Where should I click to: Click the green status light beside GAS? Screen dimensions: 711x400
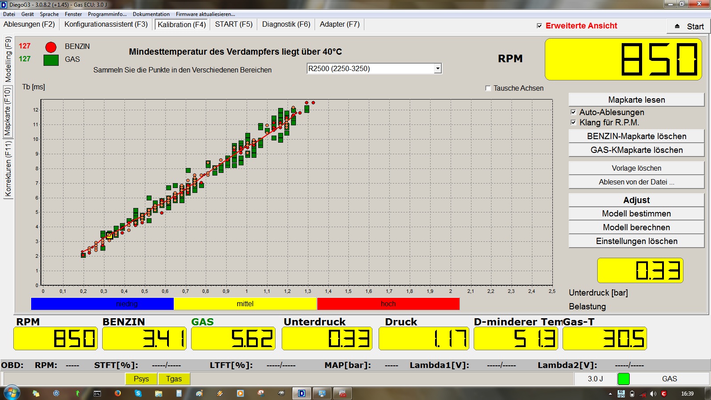pos(623,379)
